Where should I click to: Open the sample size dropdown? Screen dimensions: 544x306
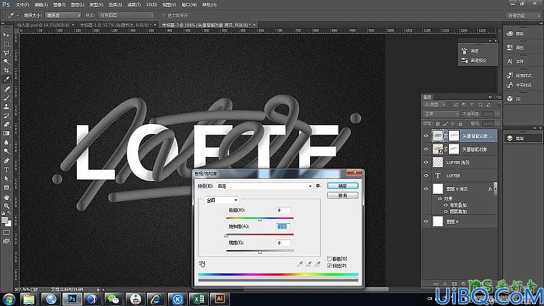point(63,16)
